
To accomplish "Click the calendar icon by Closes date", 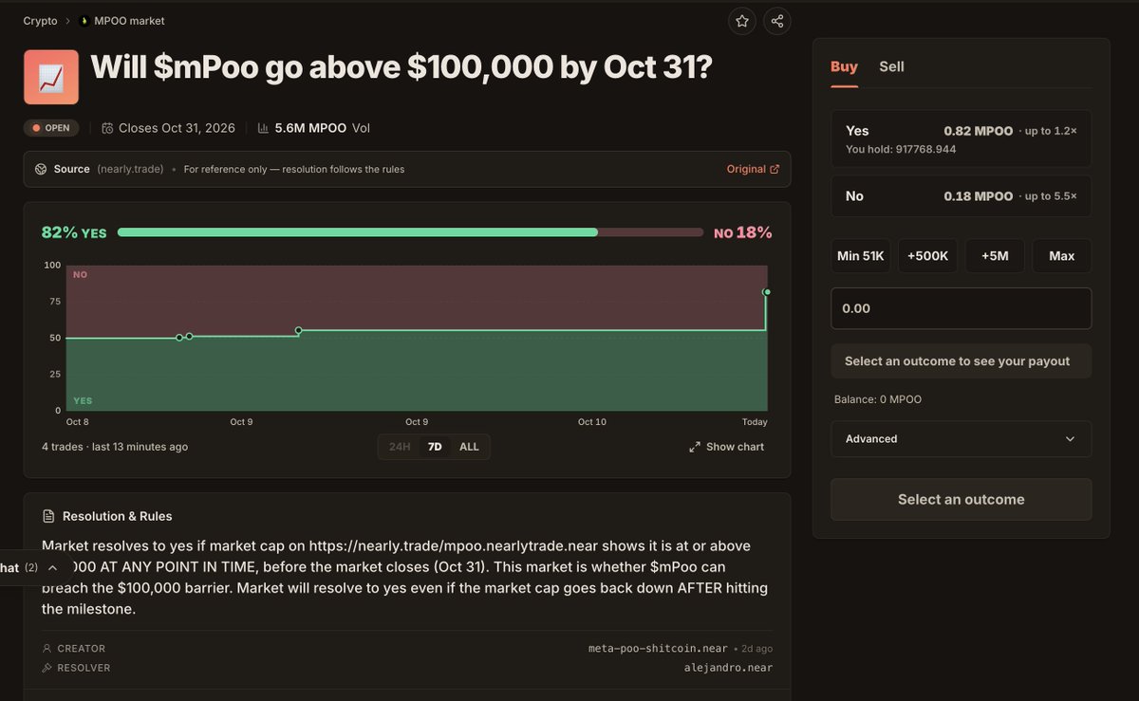I will [x=107, y=128].
